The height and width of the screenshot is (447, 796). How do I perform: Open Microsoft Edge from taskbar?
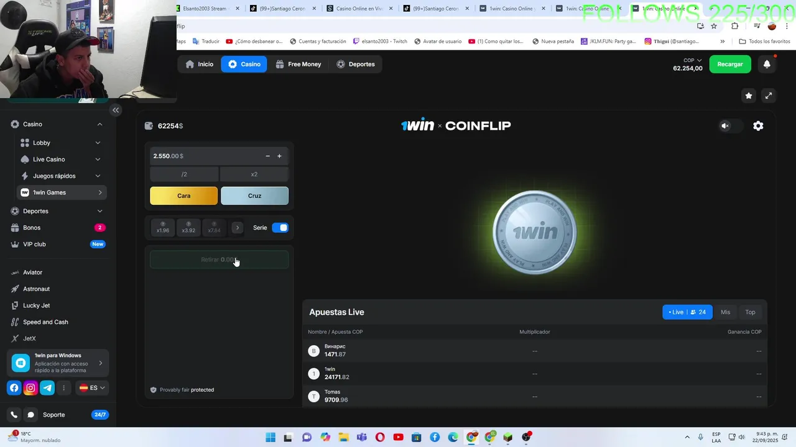[x=453, y=438]
